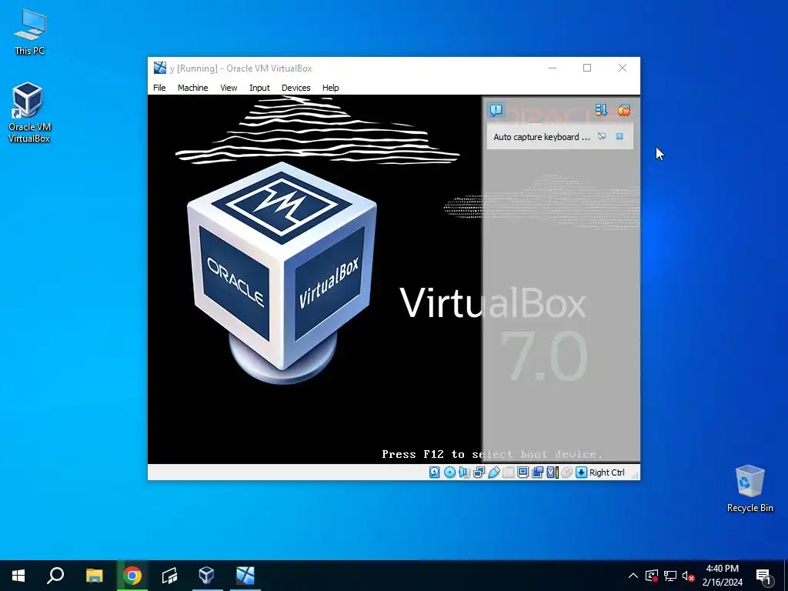Open the Input menu
The height and width of the screenshot is (591, 788).
click(x=259, y=88)
